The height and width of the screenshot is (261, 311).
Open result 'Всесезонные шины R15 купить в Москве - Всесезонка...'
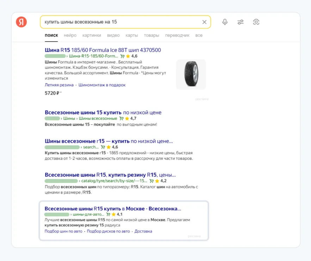point(113,209)
